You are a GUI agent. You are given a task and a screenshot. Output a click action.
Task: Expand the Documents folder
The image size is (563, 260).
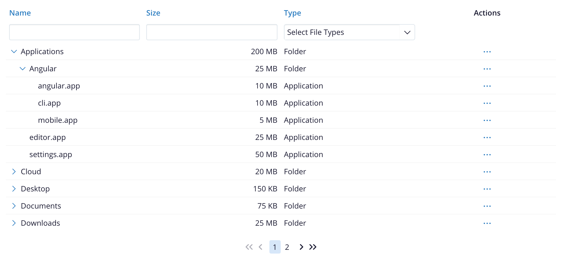[14, 206]
